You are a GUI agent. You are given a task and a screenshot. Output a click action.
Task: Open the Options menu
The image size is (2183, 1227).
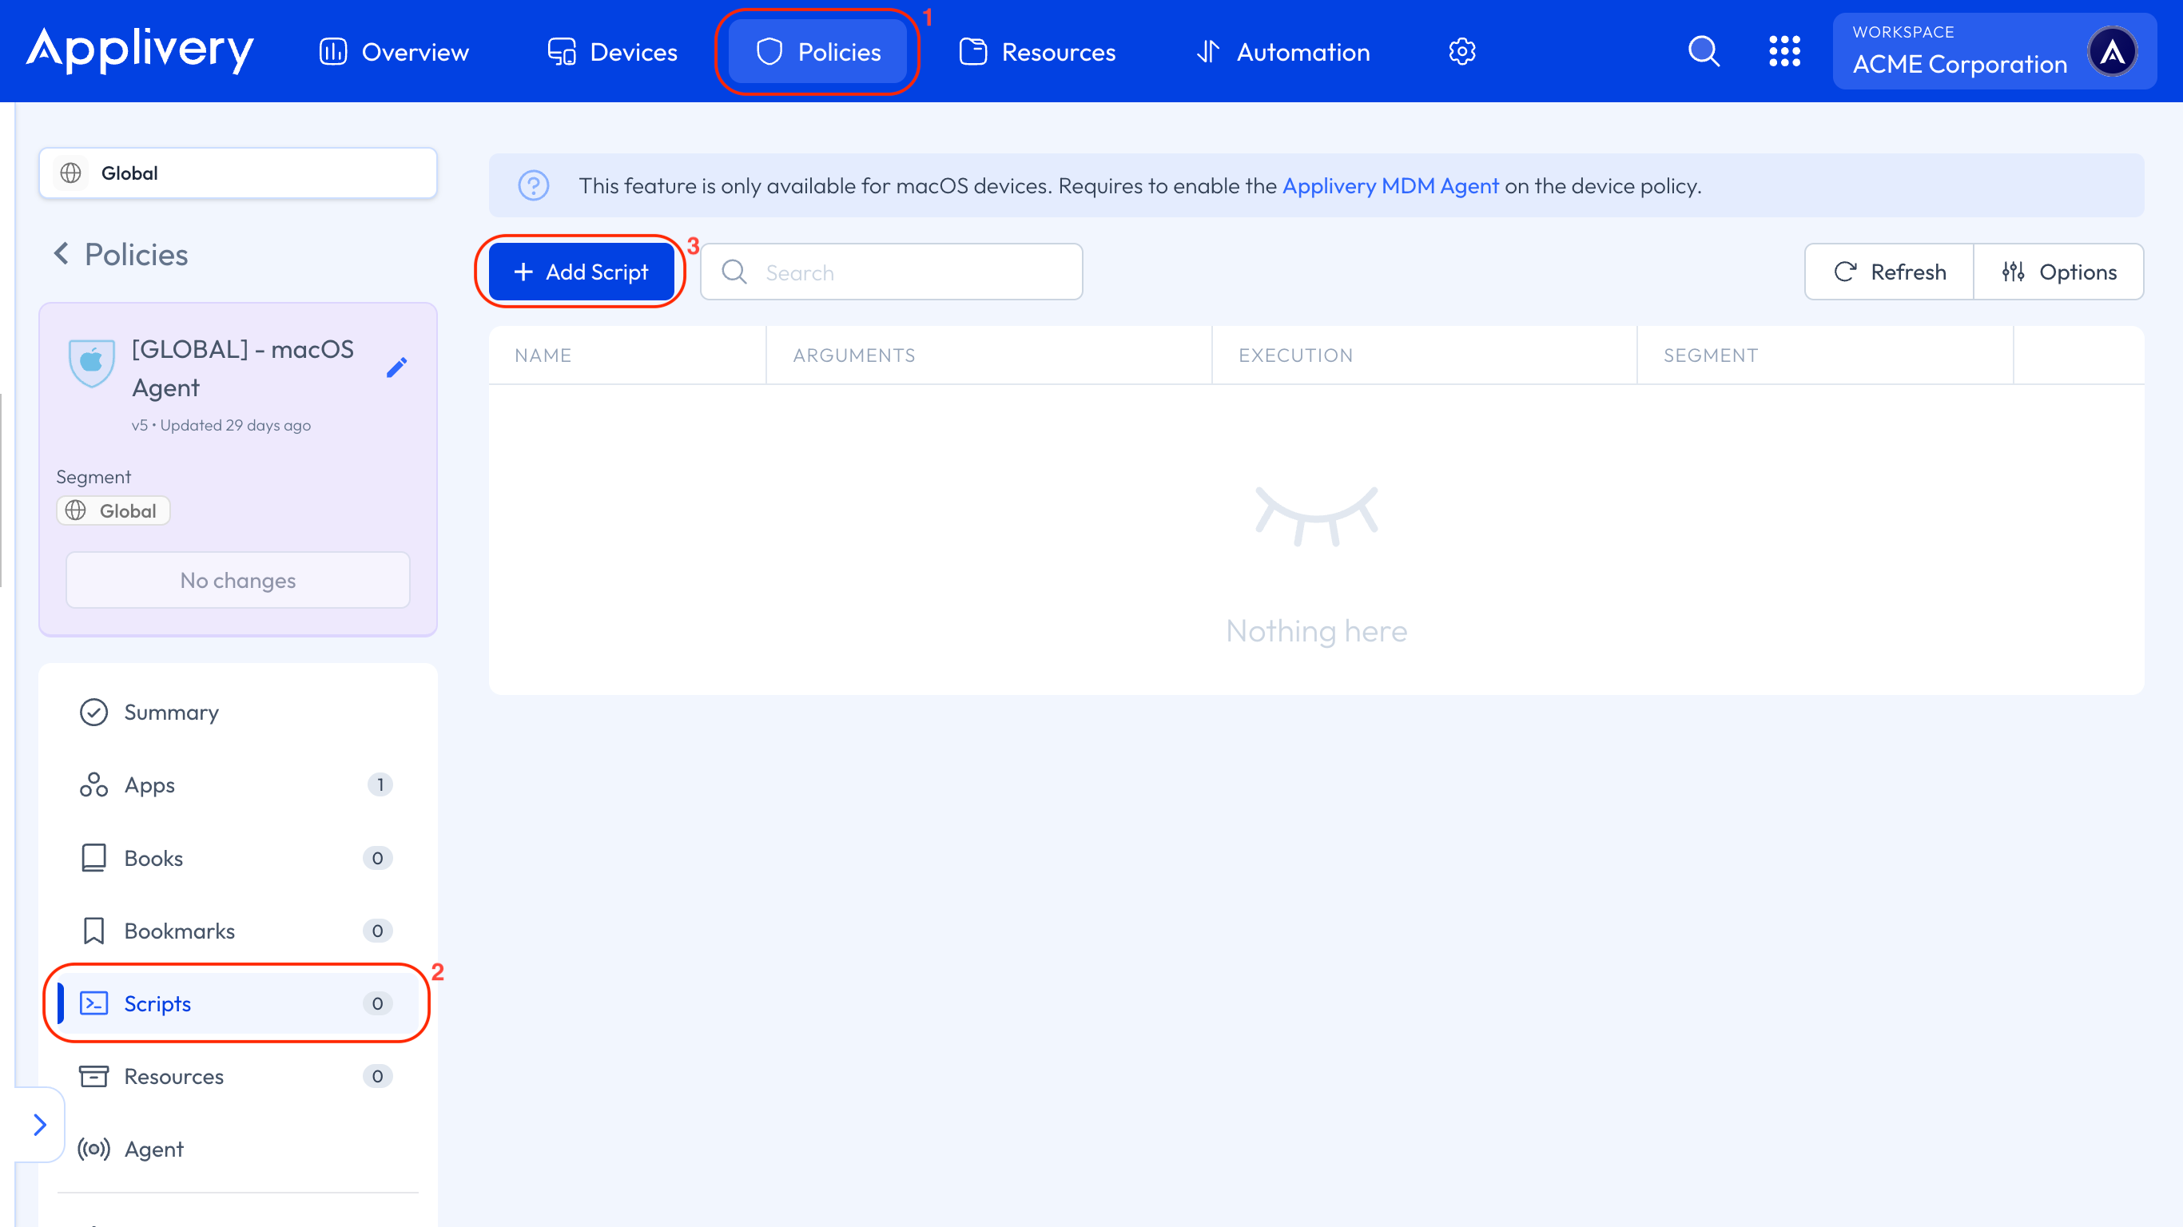[x=2058, y=272]
